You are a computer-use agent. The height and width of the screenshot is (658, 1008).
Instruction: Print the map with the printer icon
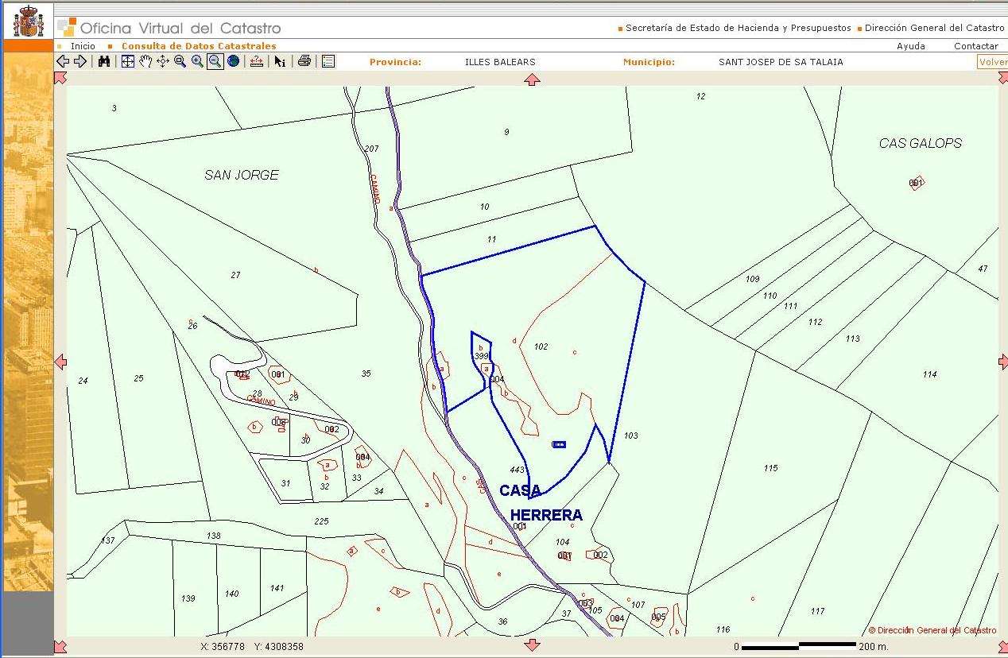[x=304, y=61]
